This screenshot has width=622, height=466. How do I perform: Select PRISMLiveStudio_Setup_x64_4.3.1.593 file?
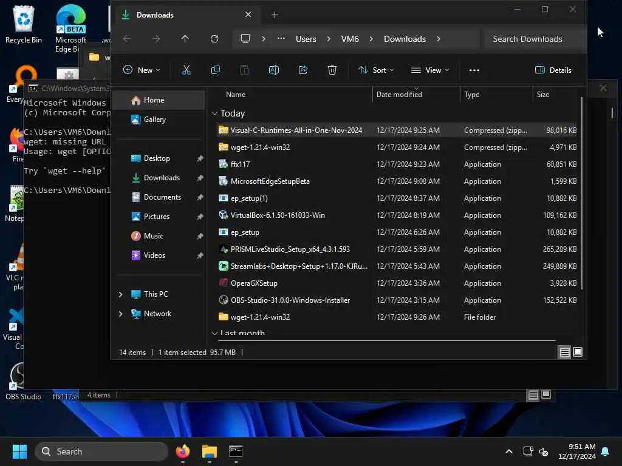(397, 249)
